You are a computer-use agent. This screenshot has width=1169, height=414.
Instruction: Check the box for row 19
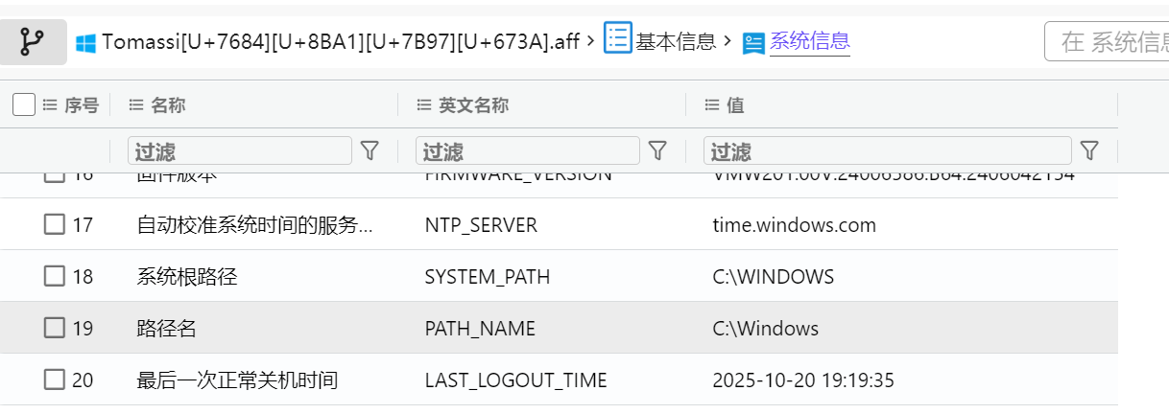pyautogui.click(x=55, y=328)
